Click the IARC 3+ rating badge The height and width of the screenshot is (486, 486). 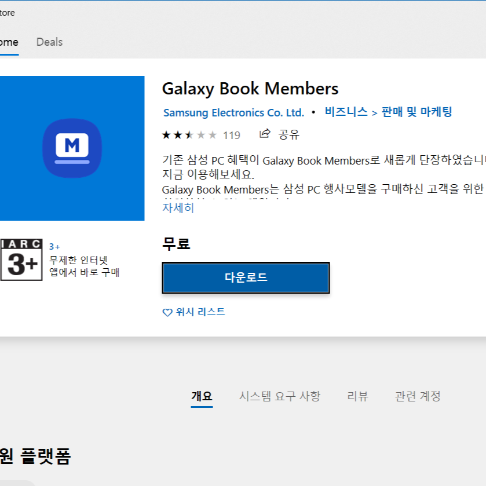(x=21, y=260)
